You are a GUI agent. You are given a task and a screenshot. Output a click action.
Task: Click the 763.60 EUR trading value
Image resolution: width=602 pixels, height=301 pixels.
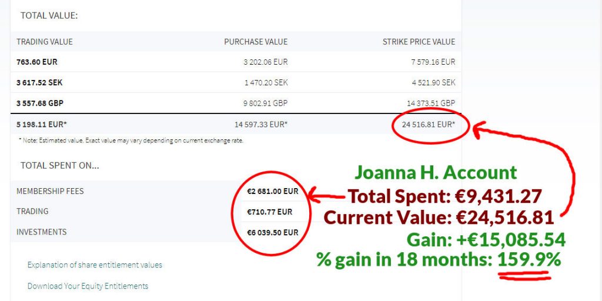coord(37,62)
